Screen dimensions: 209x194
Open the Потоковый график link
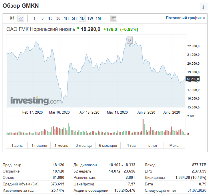[186, 18]
